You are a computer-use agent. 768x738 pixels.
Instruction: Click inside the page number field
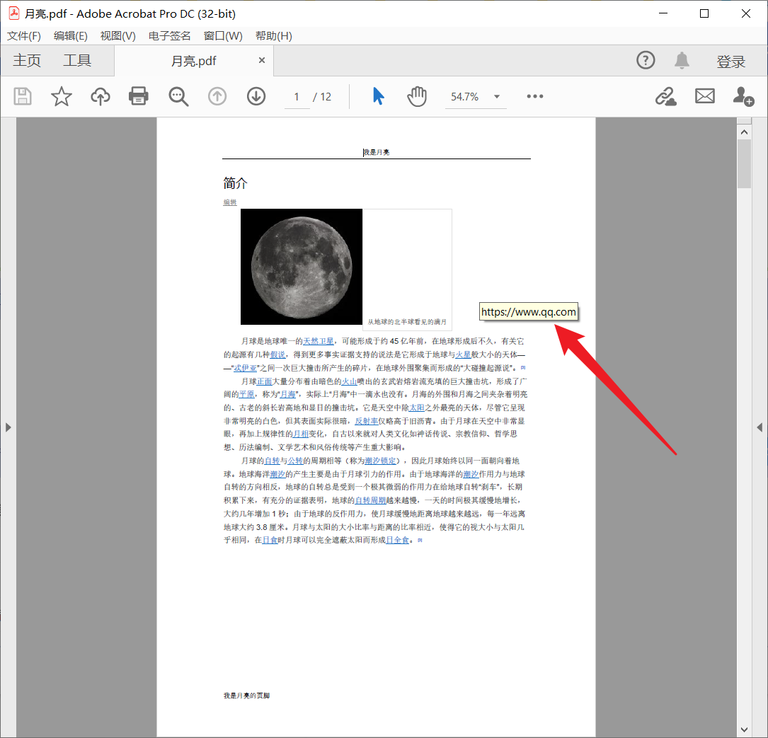(x=297, y=96)
